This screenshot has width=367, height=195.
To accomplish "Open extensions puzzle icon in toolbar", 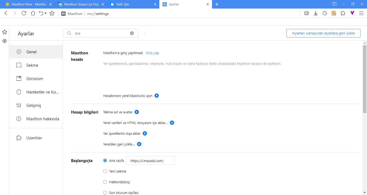I will pos(343,13).
